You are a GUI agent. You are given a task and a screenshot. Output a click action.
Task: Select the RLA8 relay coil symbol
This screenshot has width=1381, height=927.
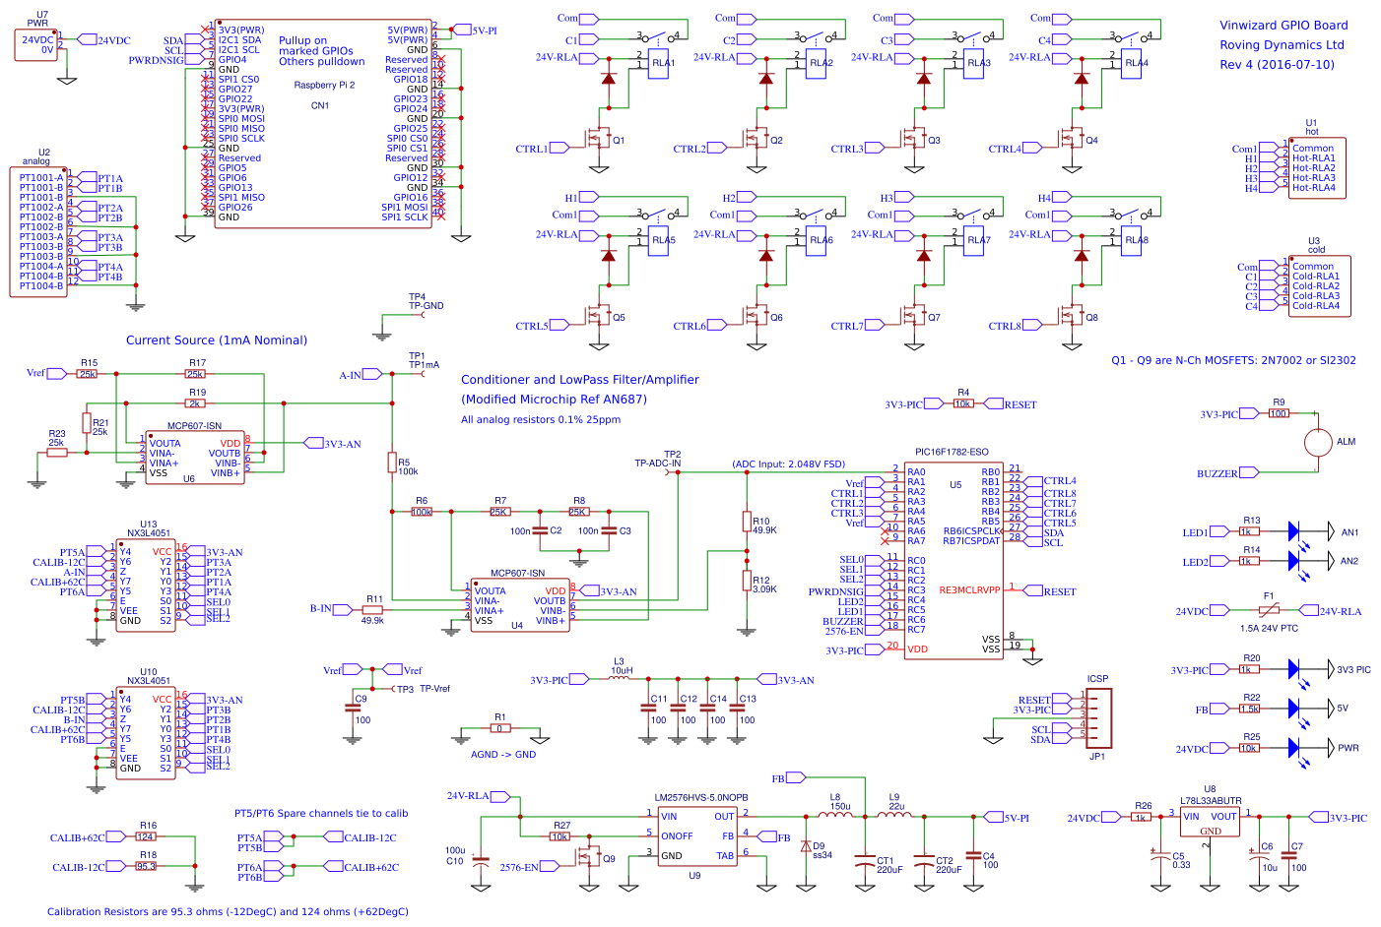pos(1131,241)
